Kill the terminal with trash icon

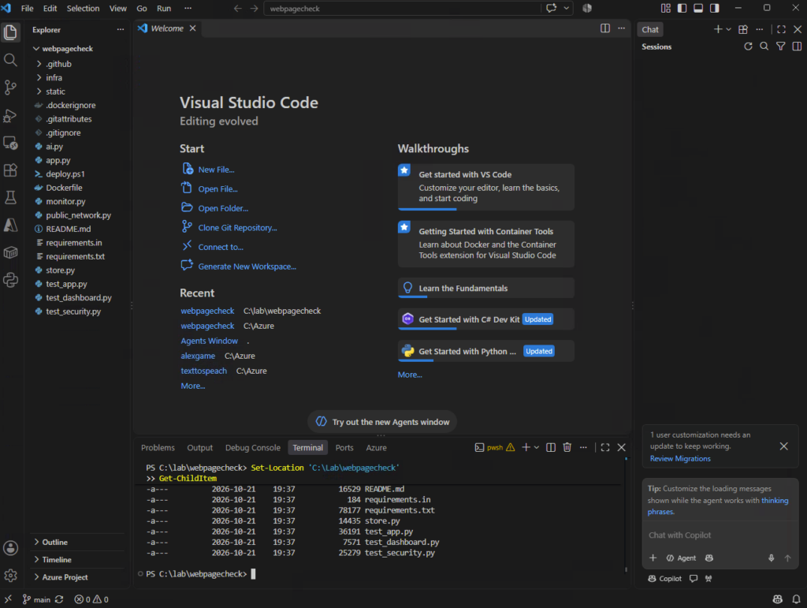pos(567,447)
